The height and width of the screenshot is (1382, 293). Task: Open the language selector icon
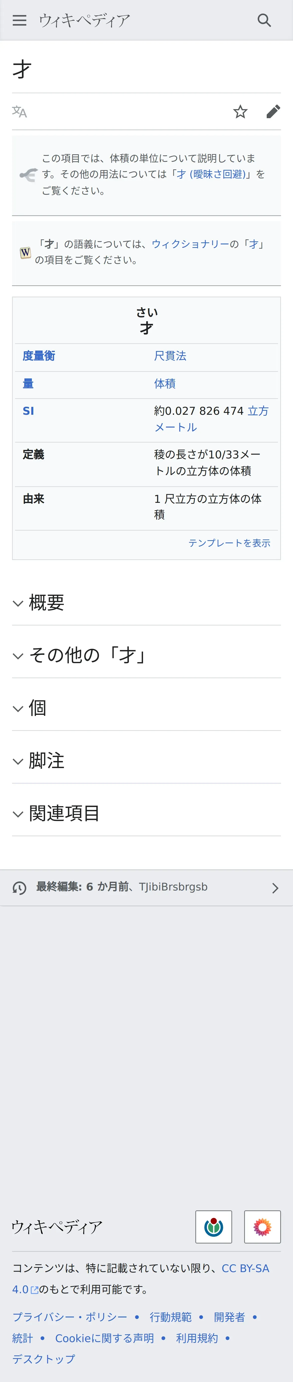pyautogui.click(x=19, y=112)
